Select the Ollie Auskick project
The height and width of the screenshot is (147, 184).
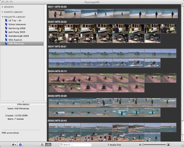22,40
